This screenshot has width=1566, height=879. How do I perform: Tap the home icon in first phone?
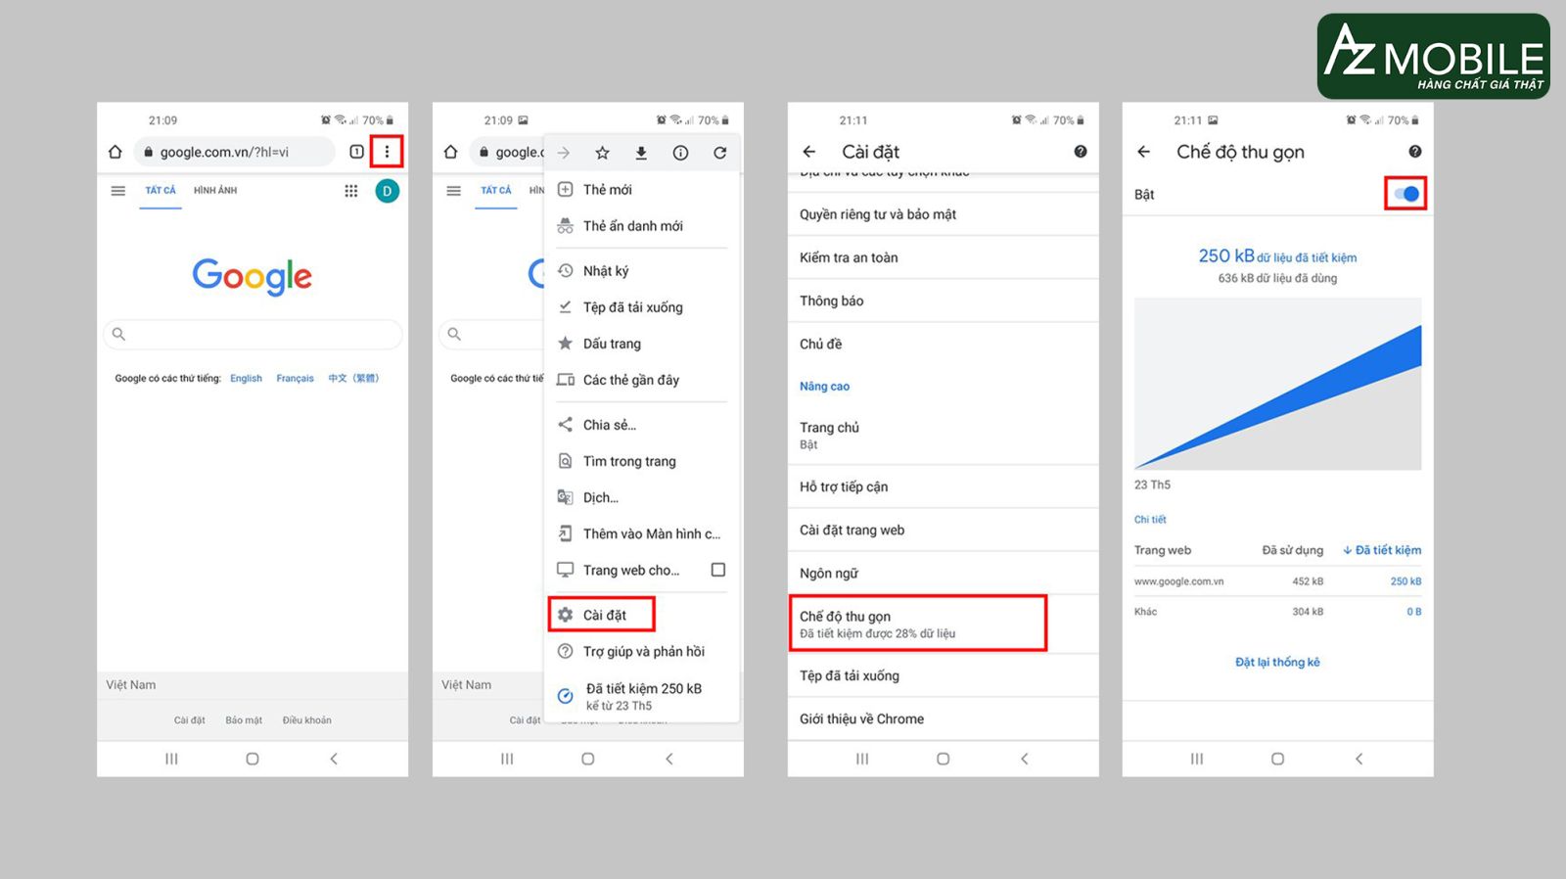point(115,152)
